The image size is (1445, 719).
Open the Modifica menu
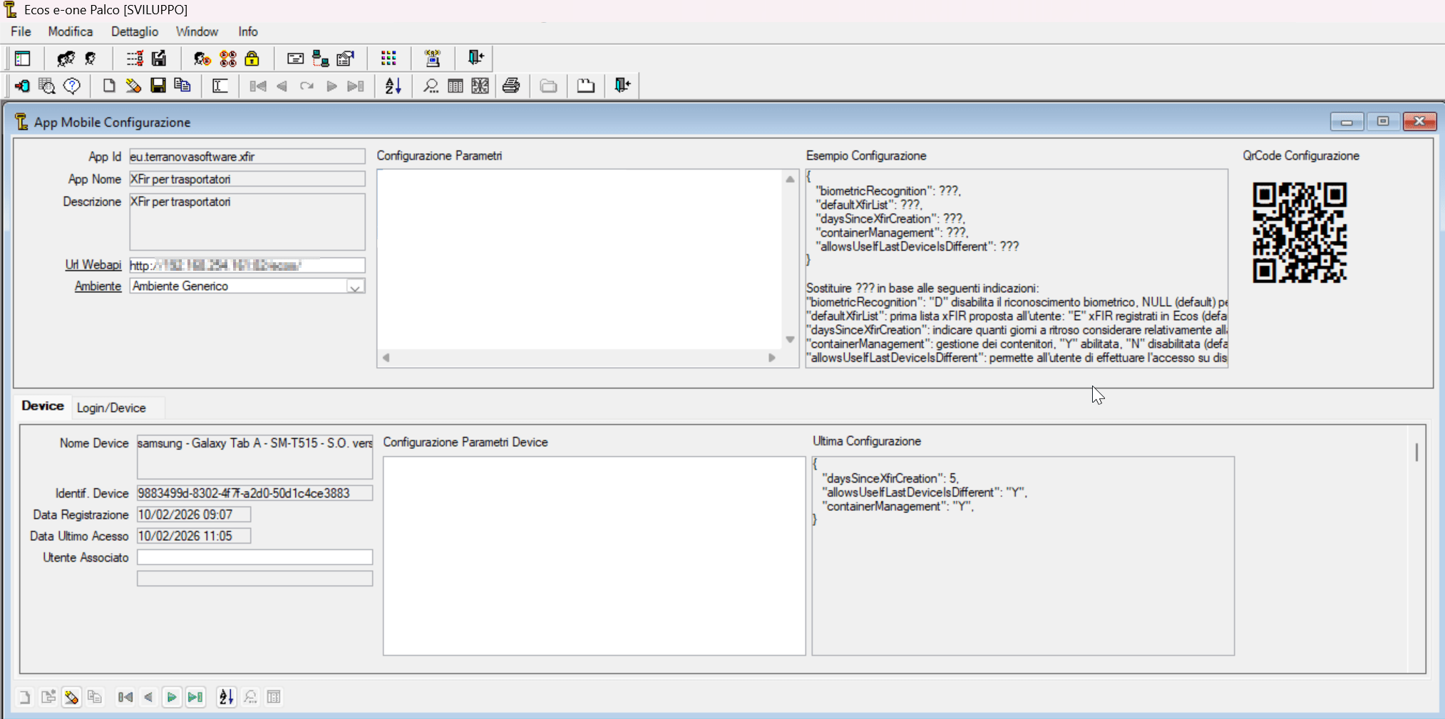pos(70,32)
